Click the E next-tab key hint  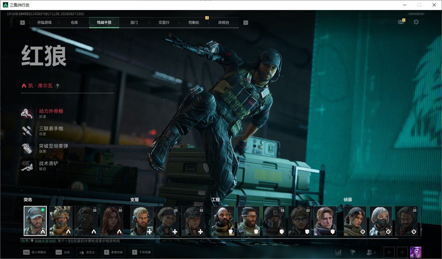point(246,23)
